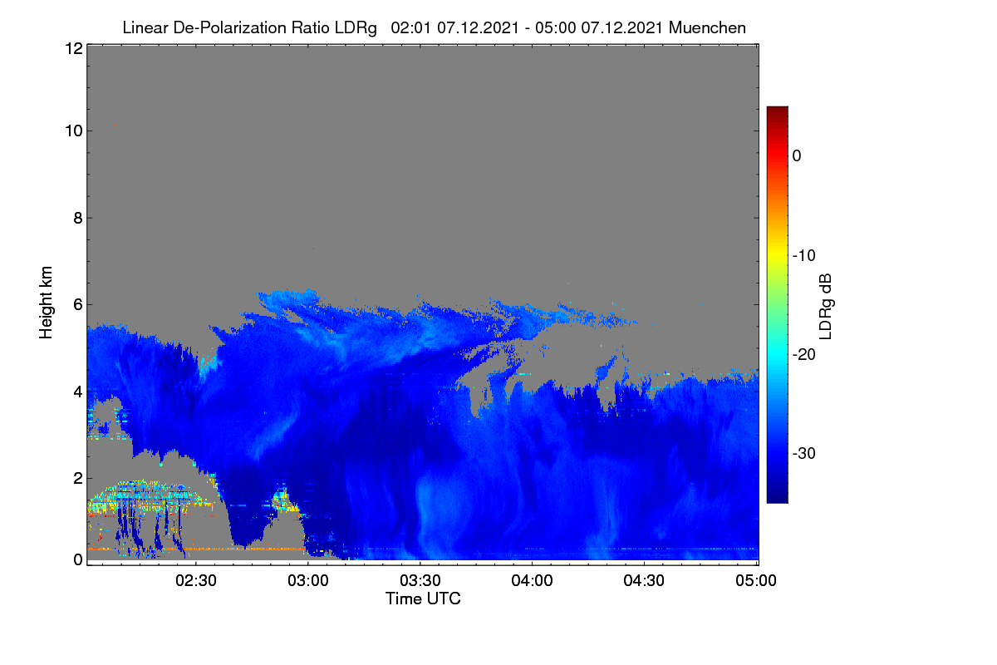Click the '-10' colorbar tick label
The height and width of the screenshot is (665, 997).
(x=804, y=255)
